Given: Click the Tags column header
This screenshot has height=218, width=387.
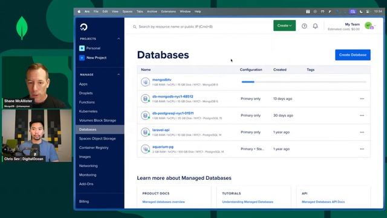Looking at the screenshot, I should 310,70.
